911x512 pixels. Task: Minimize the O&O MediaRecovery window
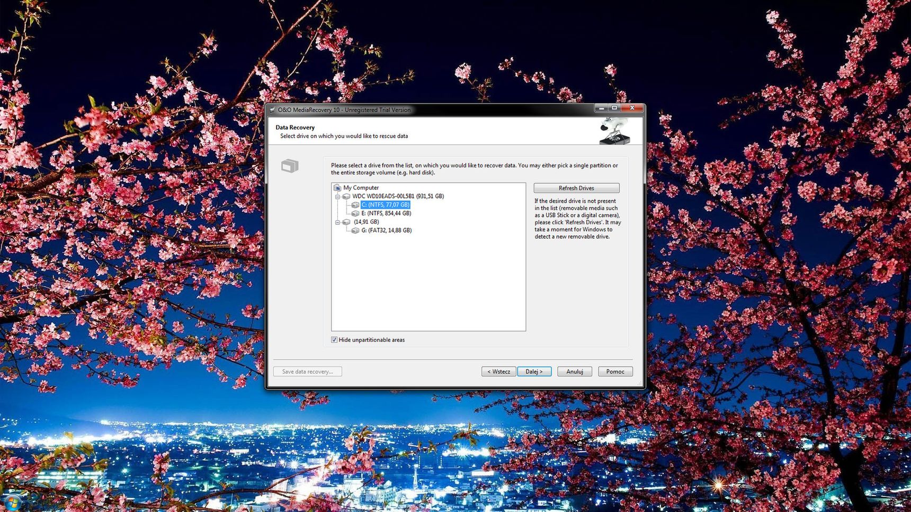[x=601, y=108]
